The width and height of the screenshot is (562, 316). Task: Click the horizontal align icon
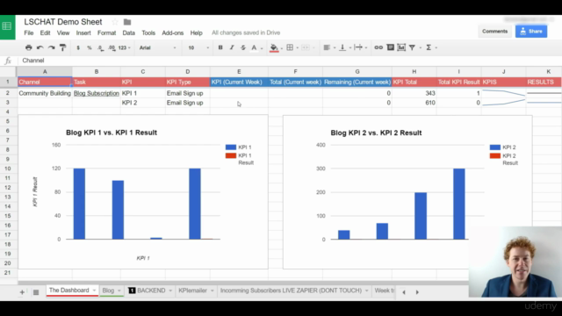[327, 47]
